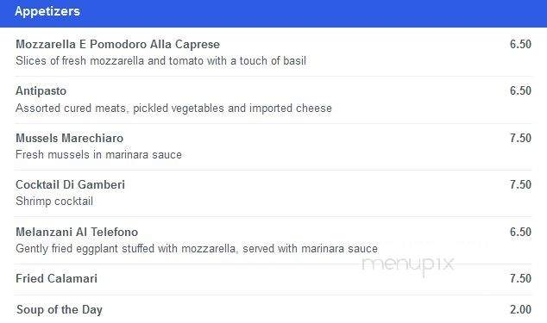Screen dimensions: 547x323
Task: Click the Melanzani Al Telefono 6.50 price
Action: (520, 232)
